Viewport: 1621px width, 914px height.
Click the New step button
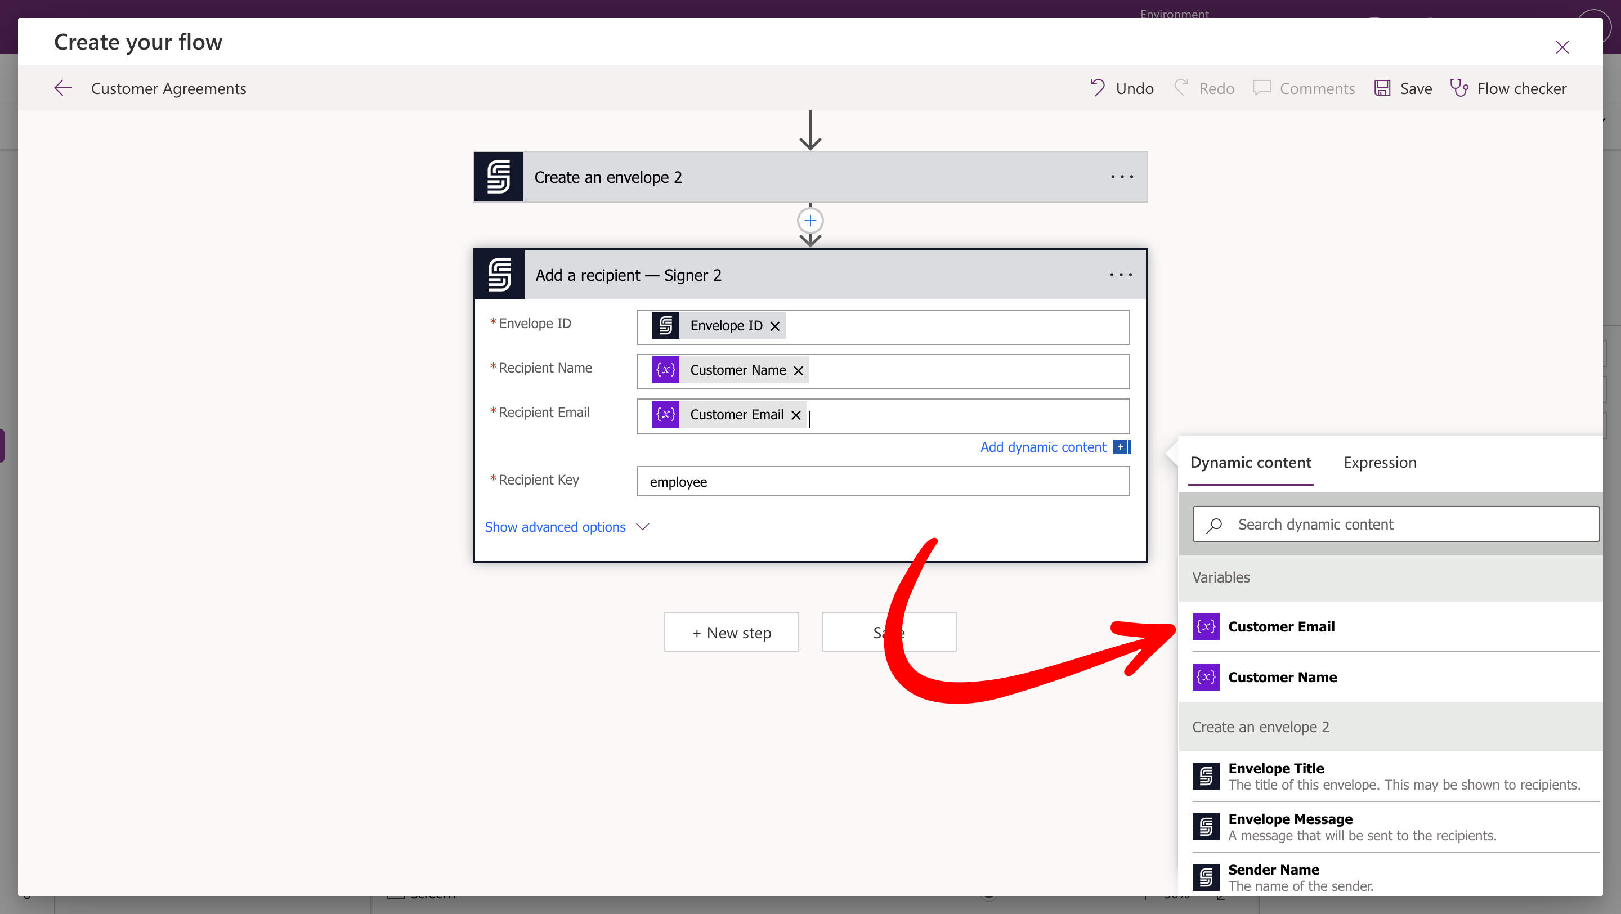(x=731, y=632)
